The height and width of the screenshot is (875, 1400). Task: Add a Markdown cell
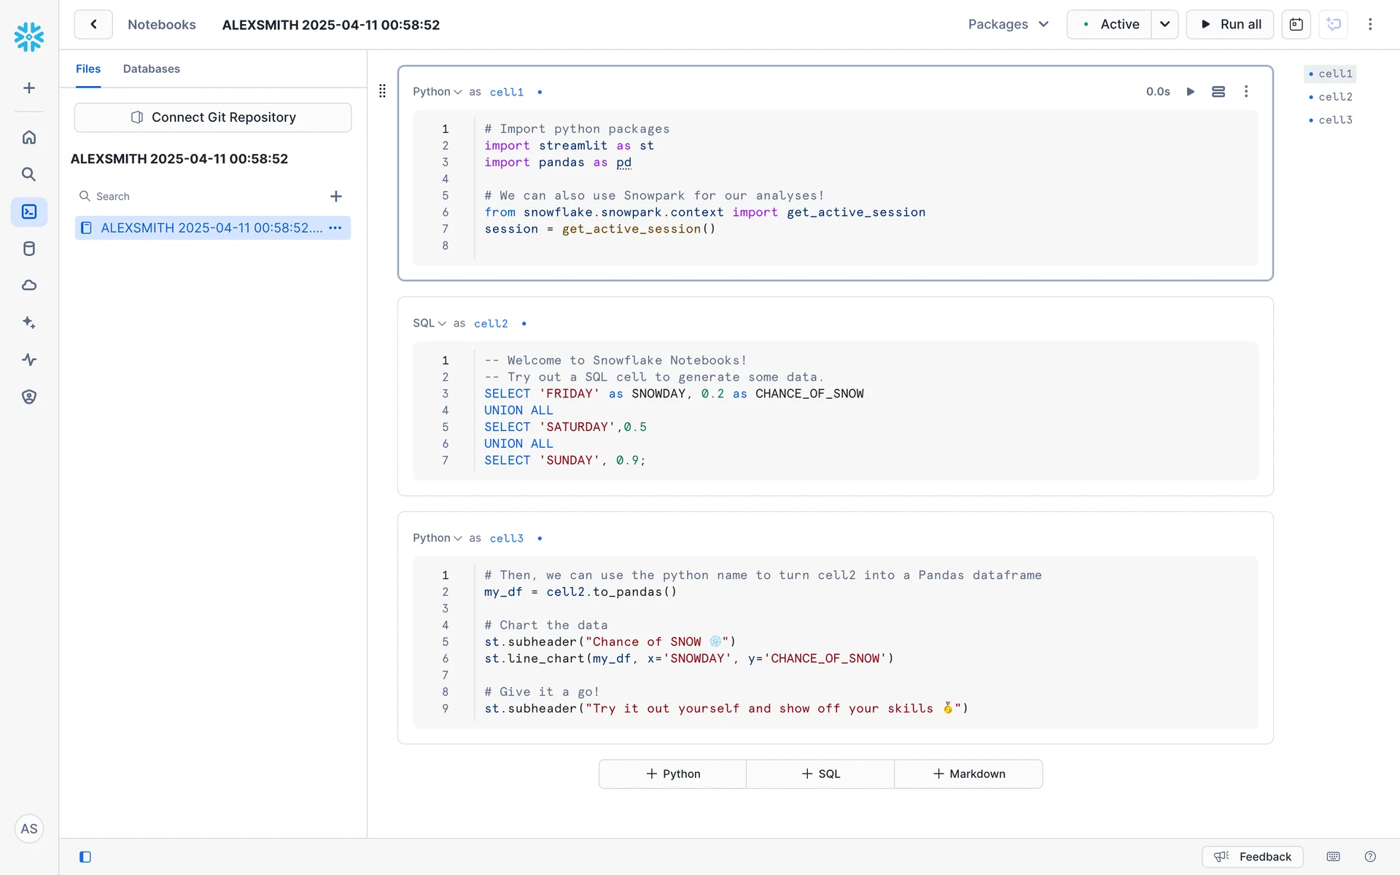point(968,774)
